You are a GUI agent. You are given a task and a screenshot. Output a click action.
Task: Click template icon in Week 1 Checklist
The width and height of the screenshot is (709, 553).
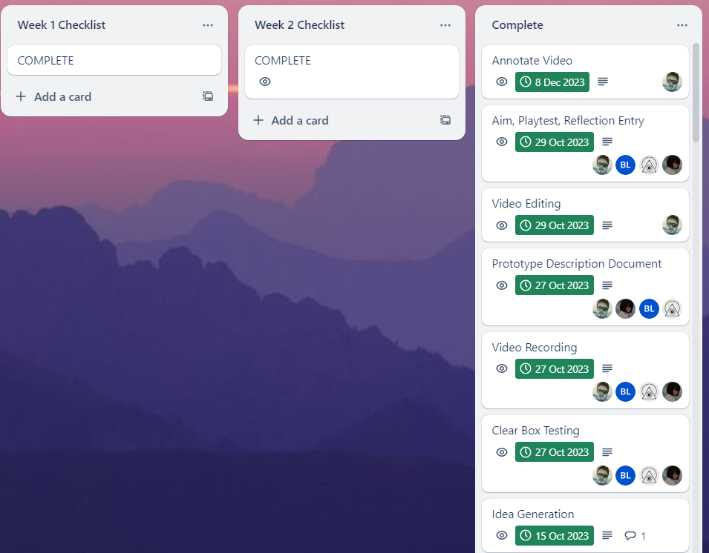pyautogui.click(x=208, y=96)
